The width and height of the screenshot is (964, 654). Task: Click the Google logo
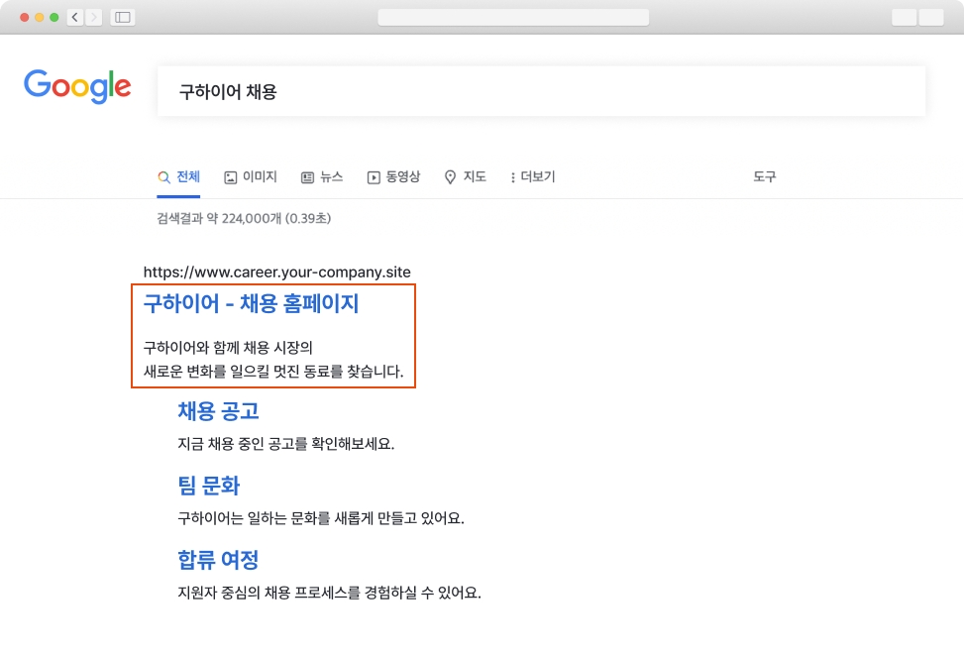point(77,86)
